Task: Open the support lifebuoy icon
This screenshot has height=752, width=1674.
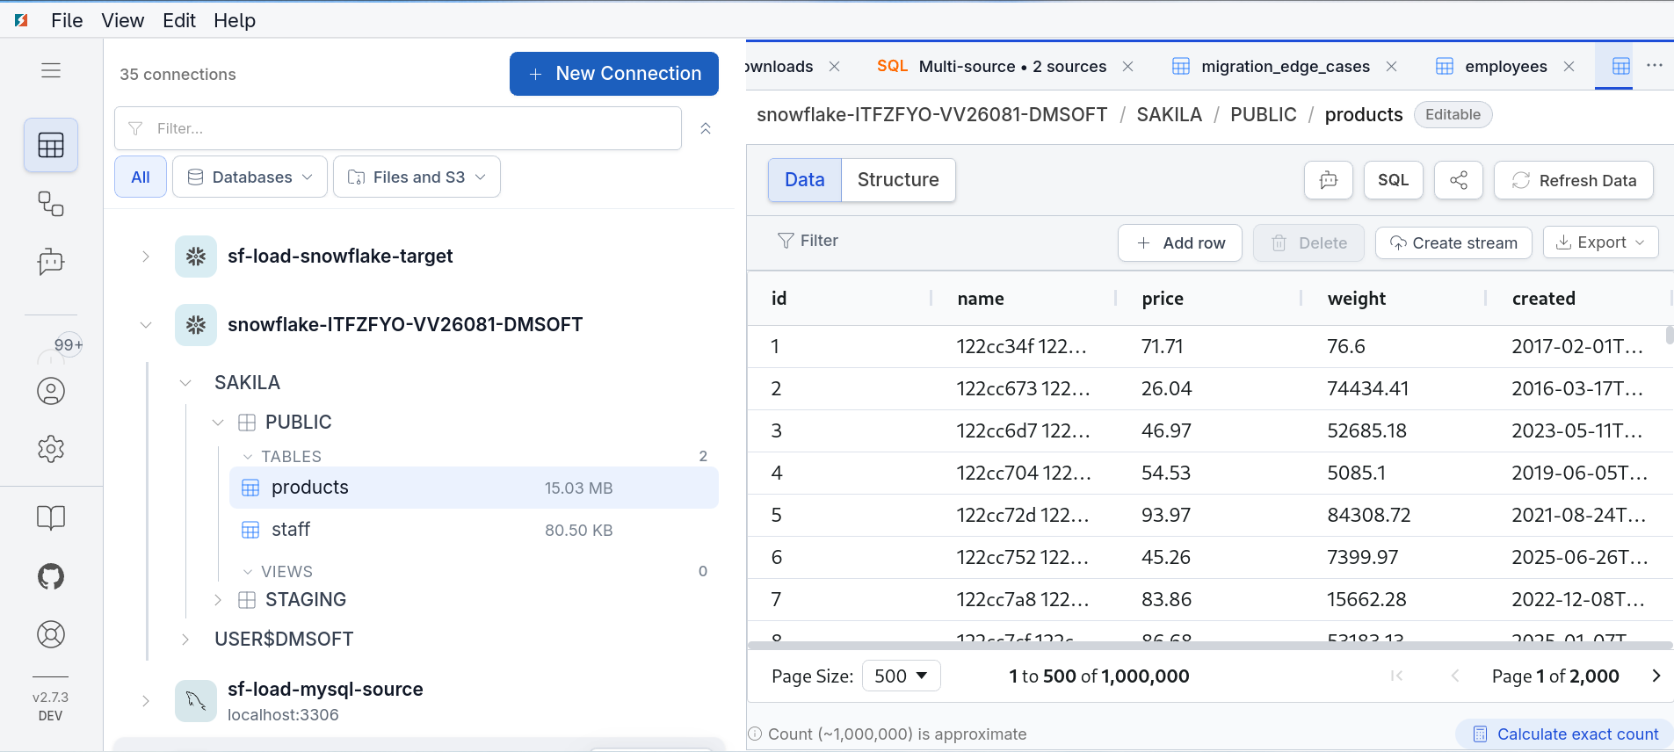Action: [51, 634]
